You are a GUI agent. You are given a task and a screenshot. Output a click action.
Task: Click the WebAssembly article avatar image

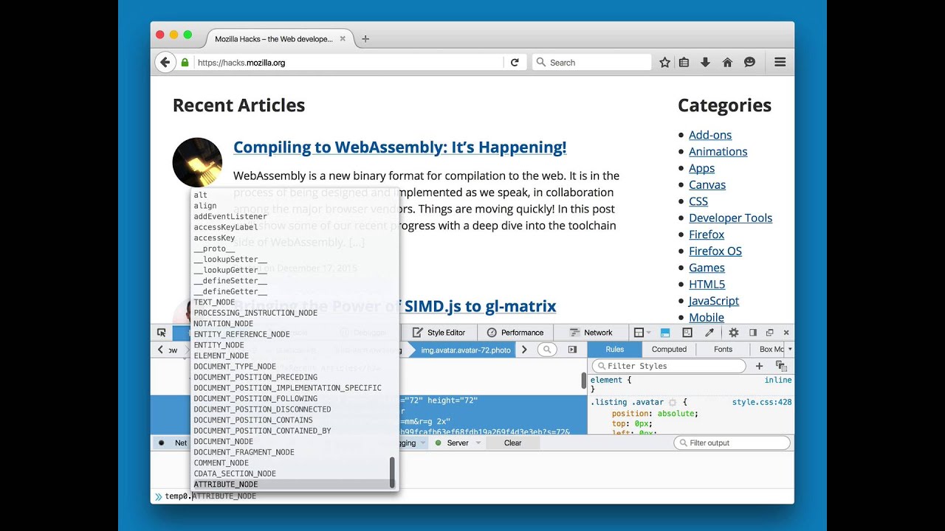click(x=197, y=162)
